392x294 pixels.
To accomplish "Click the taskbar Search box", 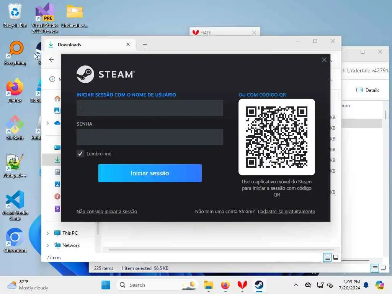I will point(157,285).
